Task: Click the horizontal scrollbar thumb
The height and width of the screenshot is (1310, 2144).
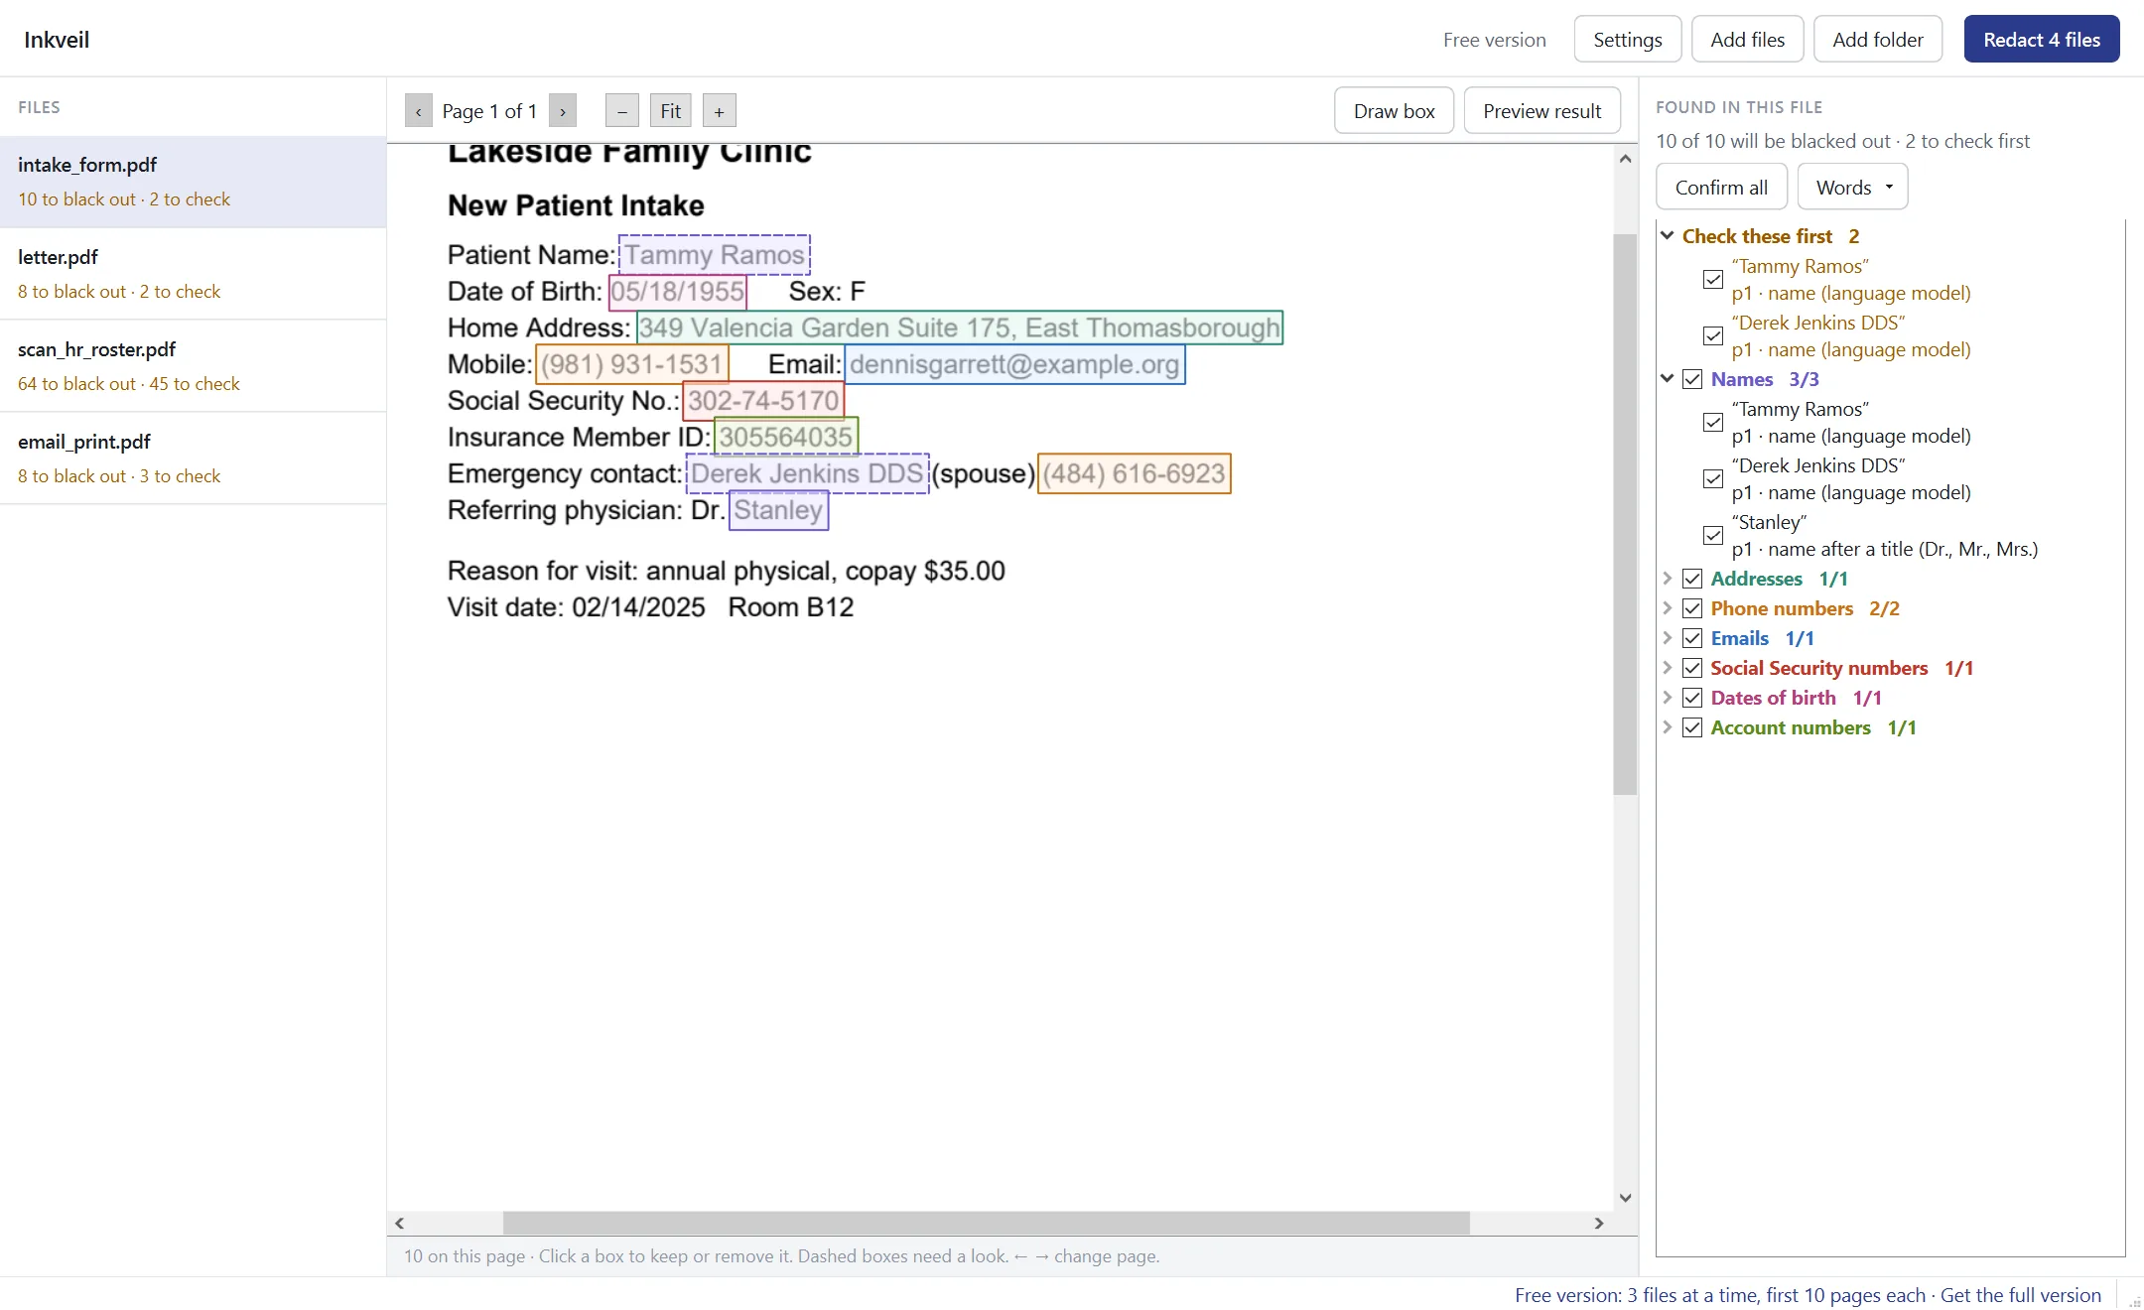Action: (987, 1223)
